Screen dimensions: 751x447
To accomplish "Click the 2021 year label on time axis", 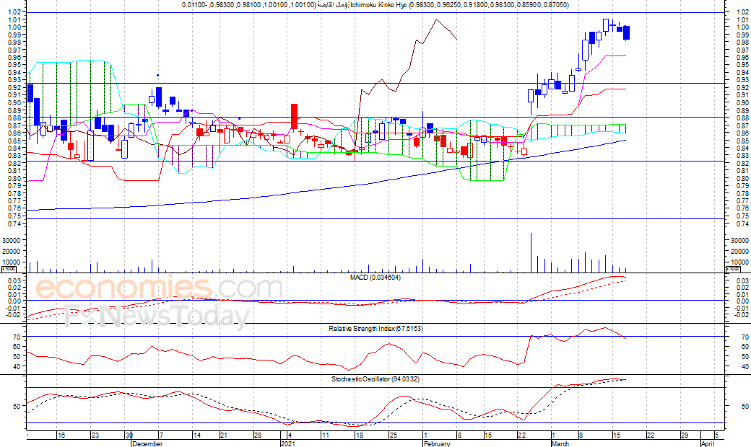I will (288, 443).
